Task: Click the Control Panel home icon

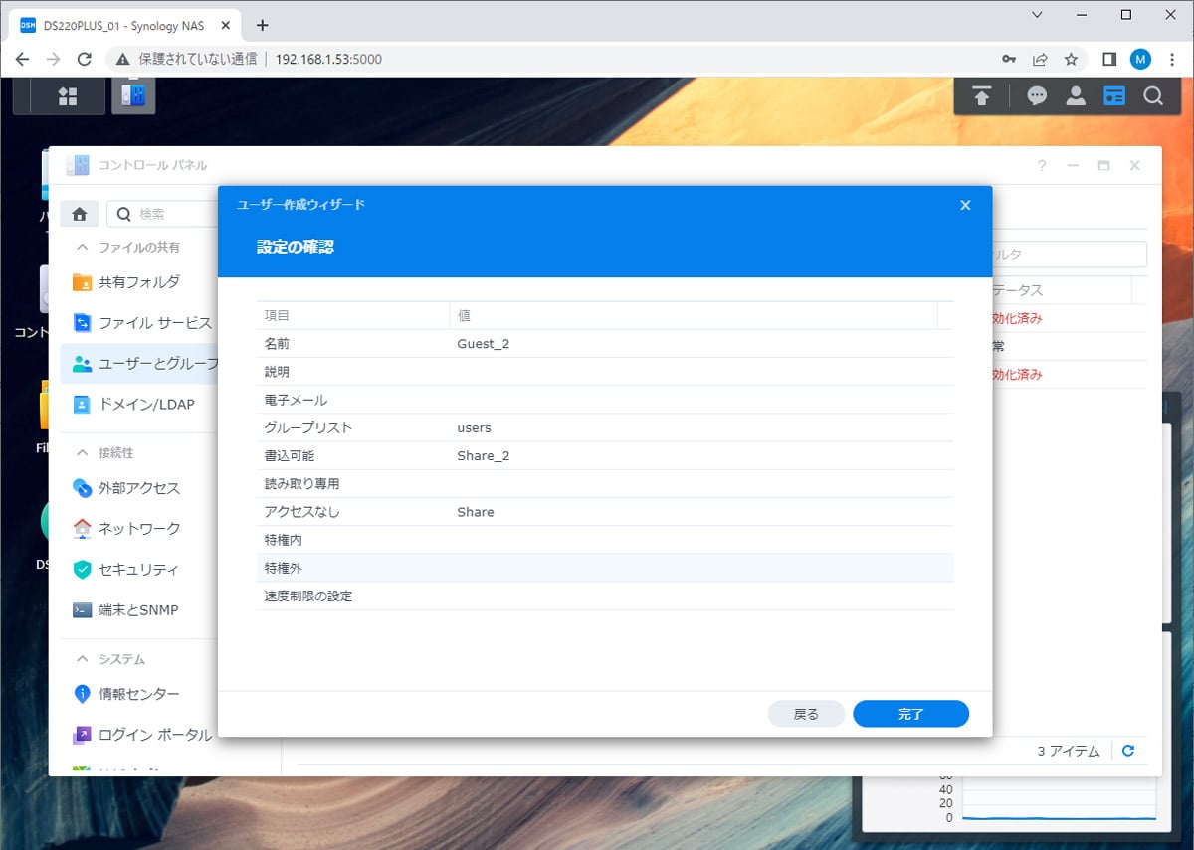Action: [x=80, y=214]
